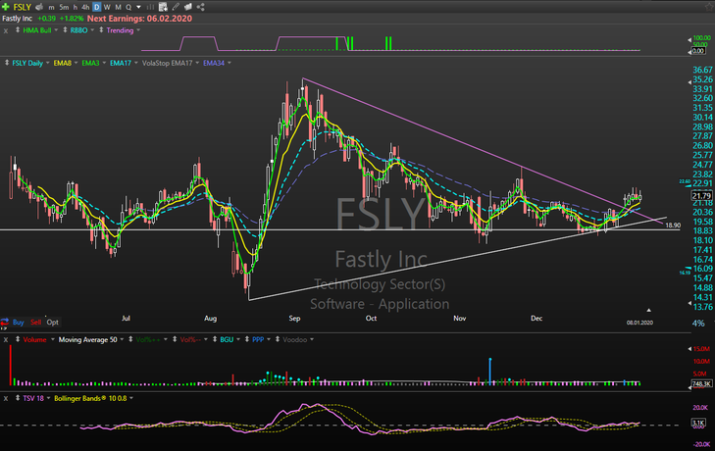
Task: Expand the HMA Bull dropdown arrow
Action: pos(56,30)
